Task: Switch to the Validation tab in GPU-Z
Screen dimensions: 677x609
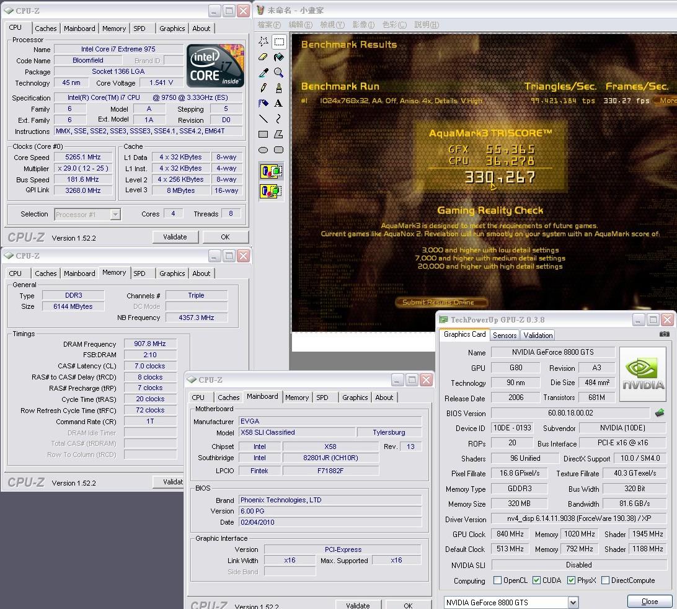Action: coord(538,335)
